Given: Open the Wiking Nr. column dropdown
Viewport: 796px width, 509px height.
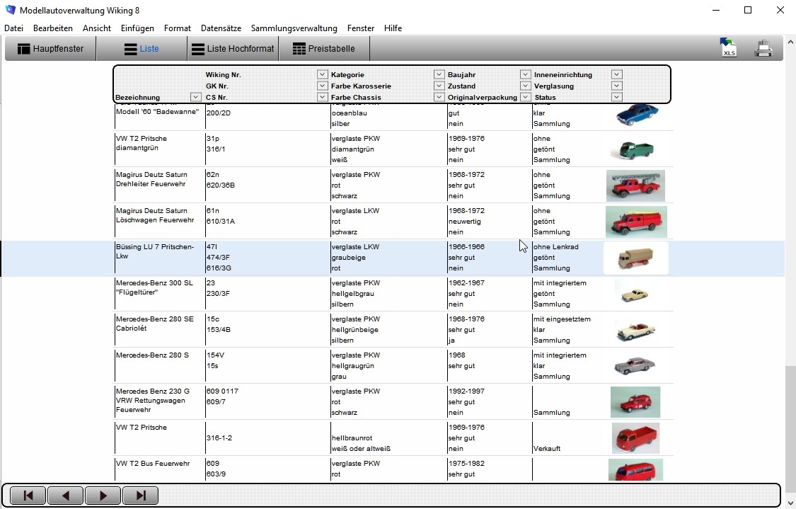Looking at the screenshot, I should (x=322, y=74).
